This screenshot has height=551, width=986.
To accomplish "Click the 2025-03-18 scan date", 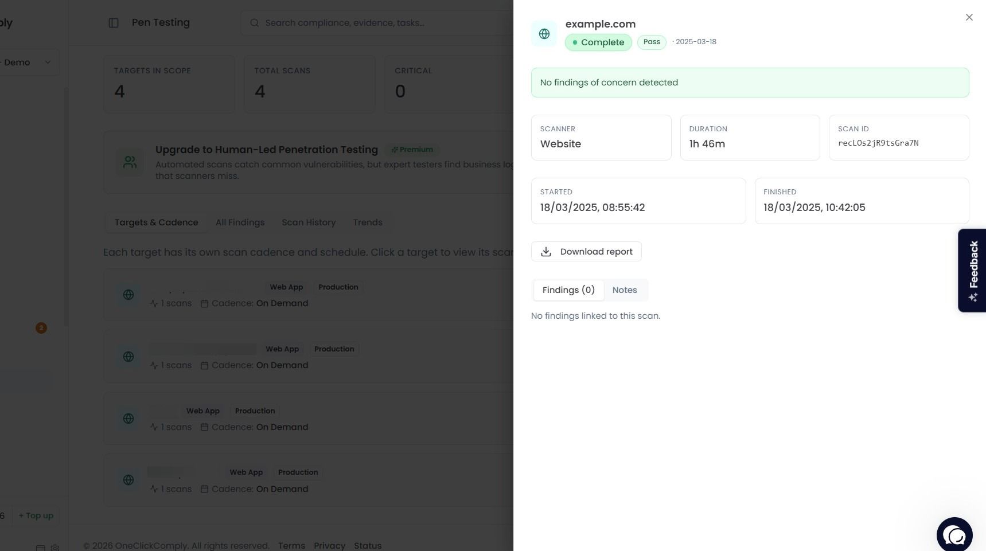I will [x=696, y=42].
